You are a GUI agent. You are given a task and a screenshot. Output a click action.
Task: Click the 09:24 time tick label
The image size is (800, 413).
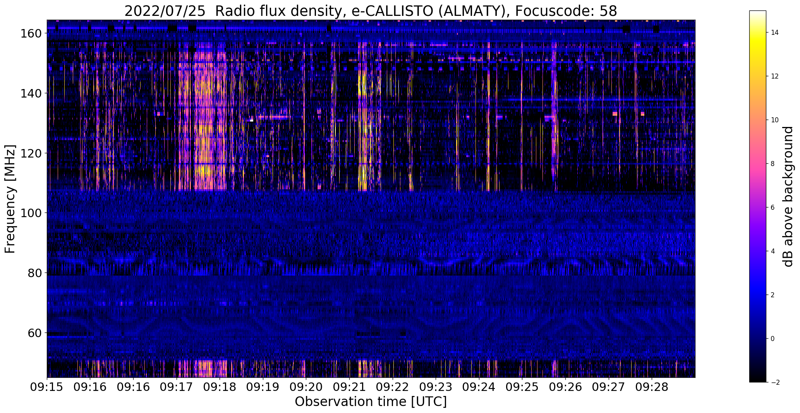[x=479, y=387]
